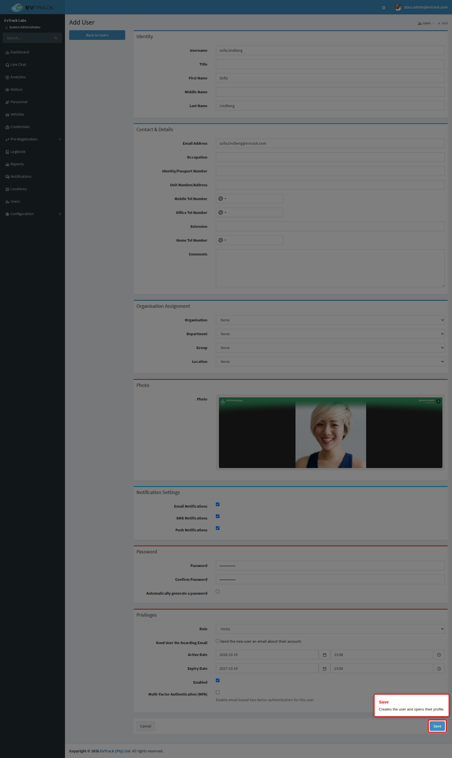This screenshot has height=758, width=452.
Task: Click the download icon on the photo
Action: [x=223, y=401]
